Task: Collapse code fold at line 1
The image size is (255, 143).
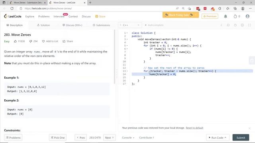Action: click(x=127, y=33)
